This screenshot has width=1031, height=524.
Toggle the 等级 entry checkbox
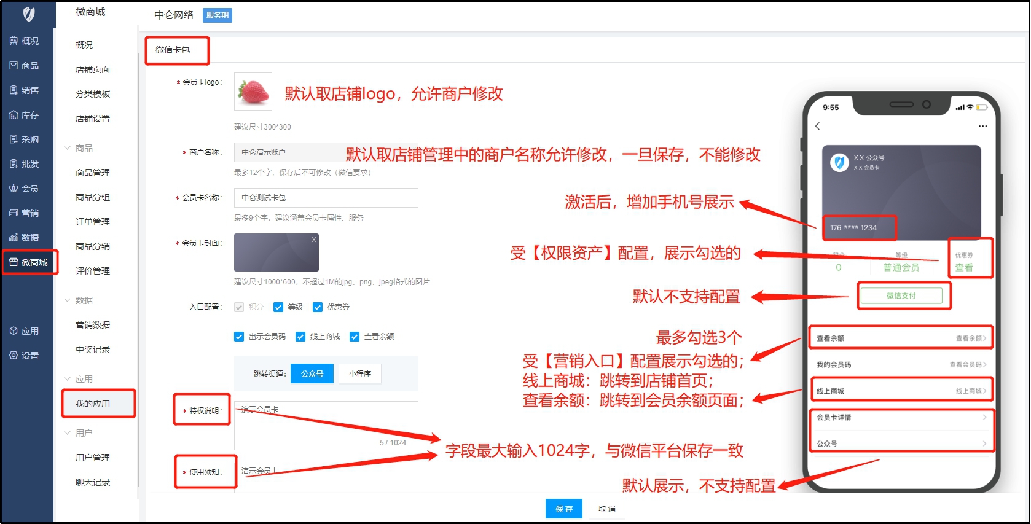click(x=278, y=307)
